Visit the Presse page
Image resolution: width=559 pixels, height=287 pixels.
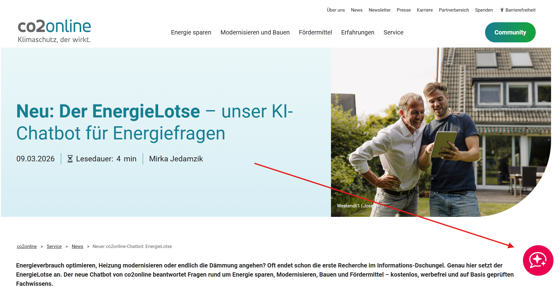[403, 10]
